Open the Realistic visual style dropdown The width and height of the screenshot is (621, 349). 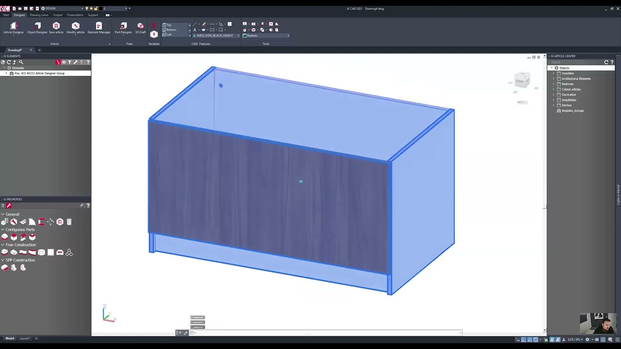pos(266,35)
